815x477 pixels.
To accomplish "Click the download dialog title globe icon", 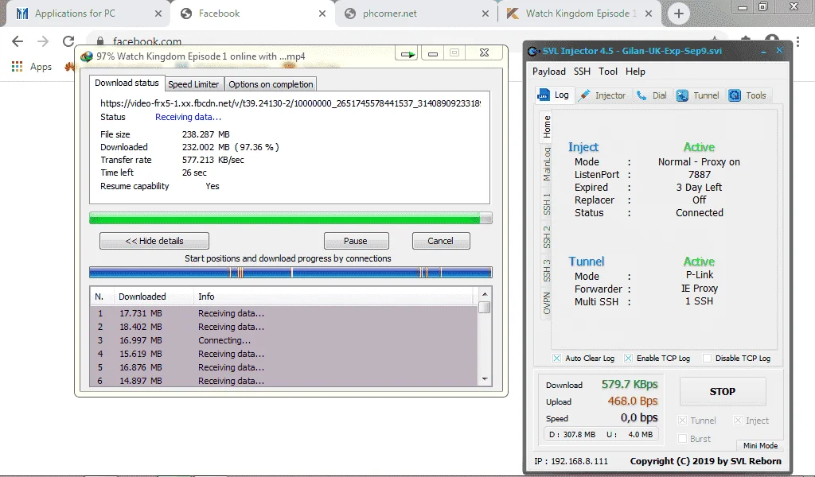I will coord(87,56).
